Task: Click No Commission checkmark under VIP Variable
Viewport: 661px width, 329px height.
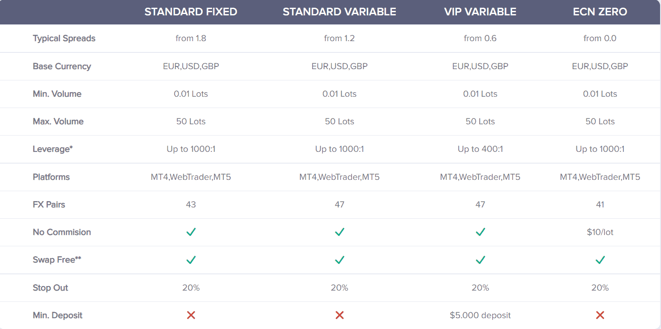Action: click(x=480, y=232)
